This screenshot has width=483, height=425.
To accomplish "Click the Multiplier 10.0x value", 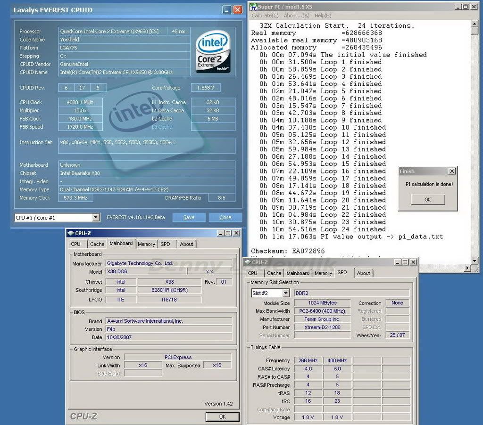I will pyautogui.click(x=80, y=110).
